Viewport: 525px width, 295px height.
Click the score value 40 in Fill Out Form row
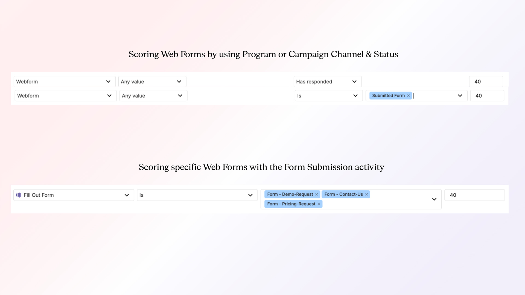474,195
